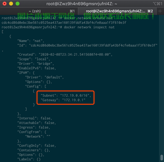Screen dimensions: 164x162
Task: Click the window title root@iZwz9h4n696gmsnrjufnl4Z
Action: tap(82, 4)
